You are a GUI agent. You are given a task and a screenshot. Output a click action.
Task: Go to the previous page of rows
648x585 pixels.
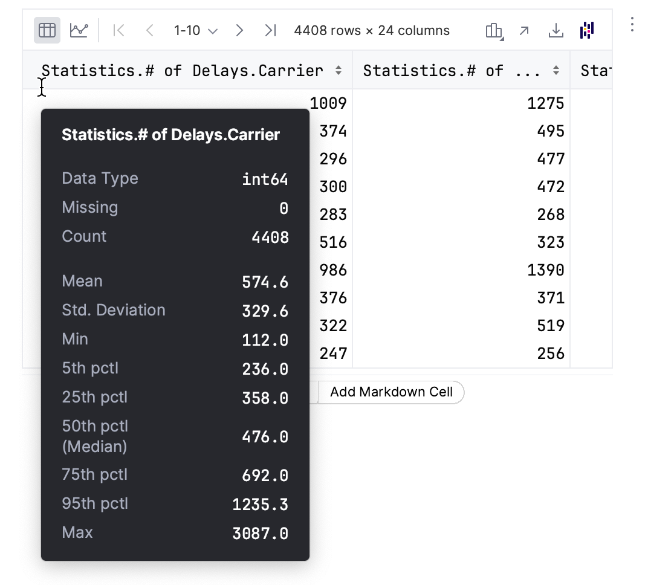(149, 30)
